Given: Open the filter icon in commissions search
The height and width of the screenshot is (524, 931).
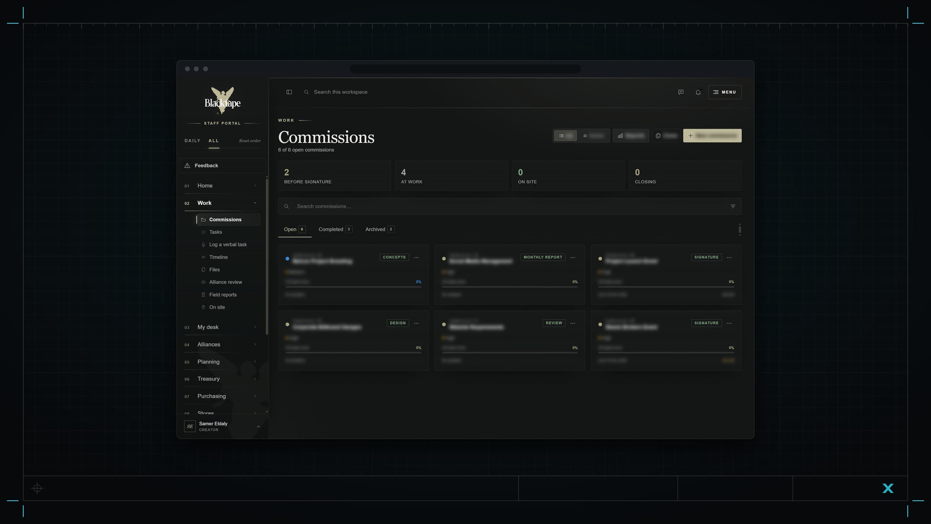Looking at the screenshot, I should tap(733, 206).
